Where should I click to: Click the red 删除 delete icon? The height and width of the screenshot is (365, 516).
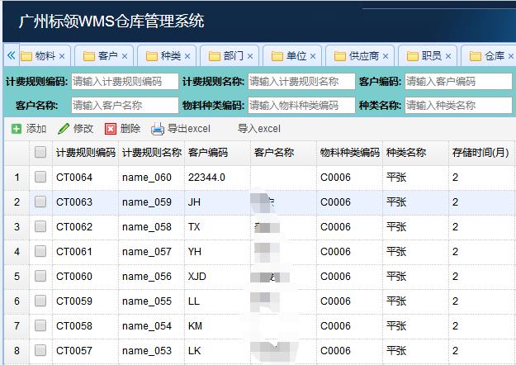click(x=111, y=129)
